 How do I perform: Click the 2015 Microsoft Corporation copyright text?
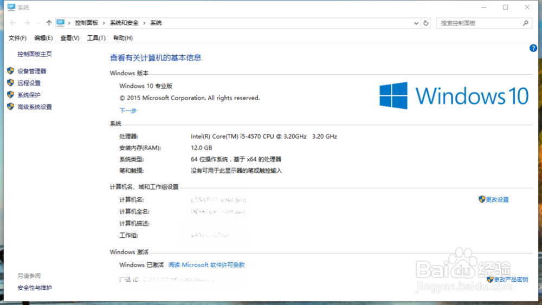click(x=189, y=98)
